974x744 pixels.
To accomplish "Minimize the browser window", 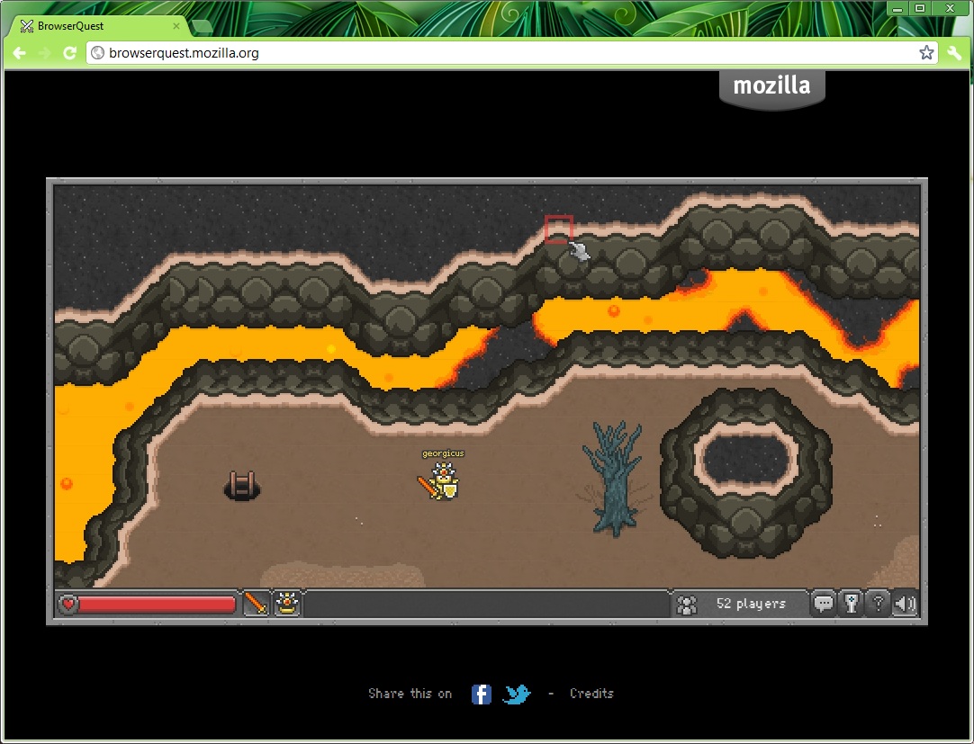I will pos(897,8).
